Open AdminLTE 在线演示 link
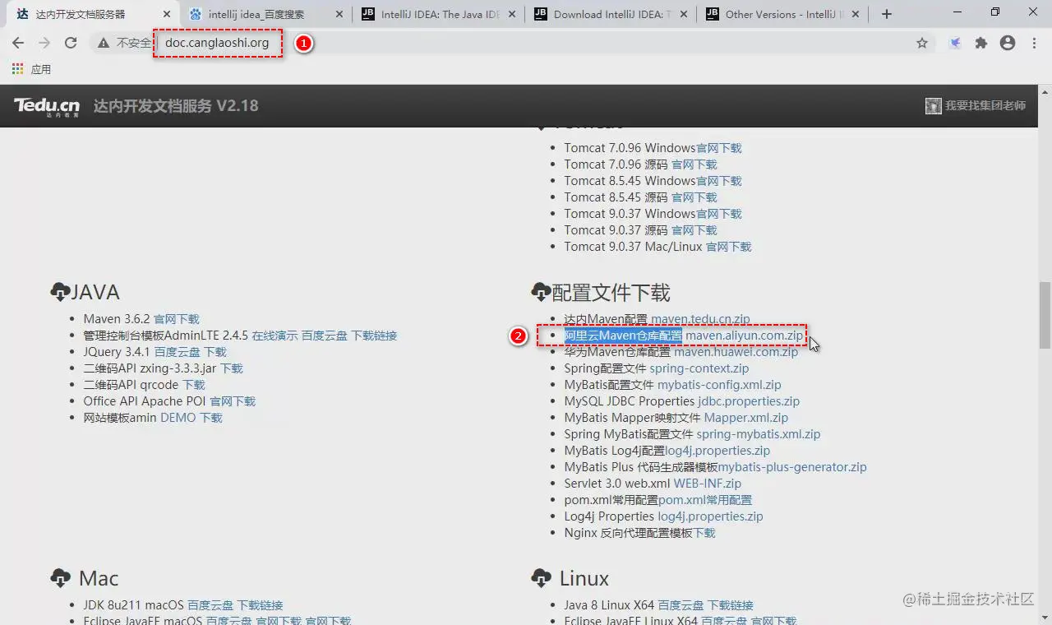The width and height of the screenshot is (1052, 625). (275, 336)
